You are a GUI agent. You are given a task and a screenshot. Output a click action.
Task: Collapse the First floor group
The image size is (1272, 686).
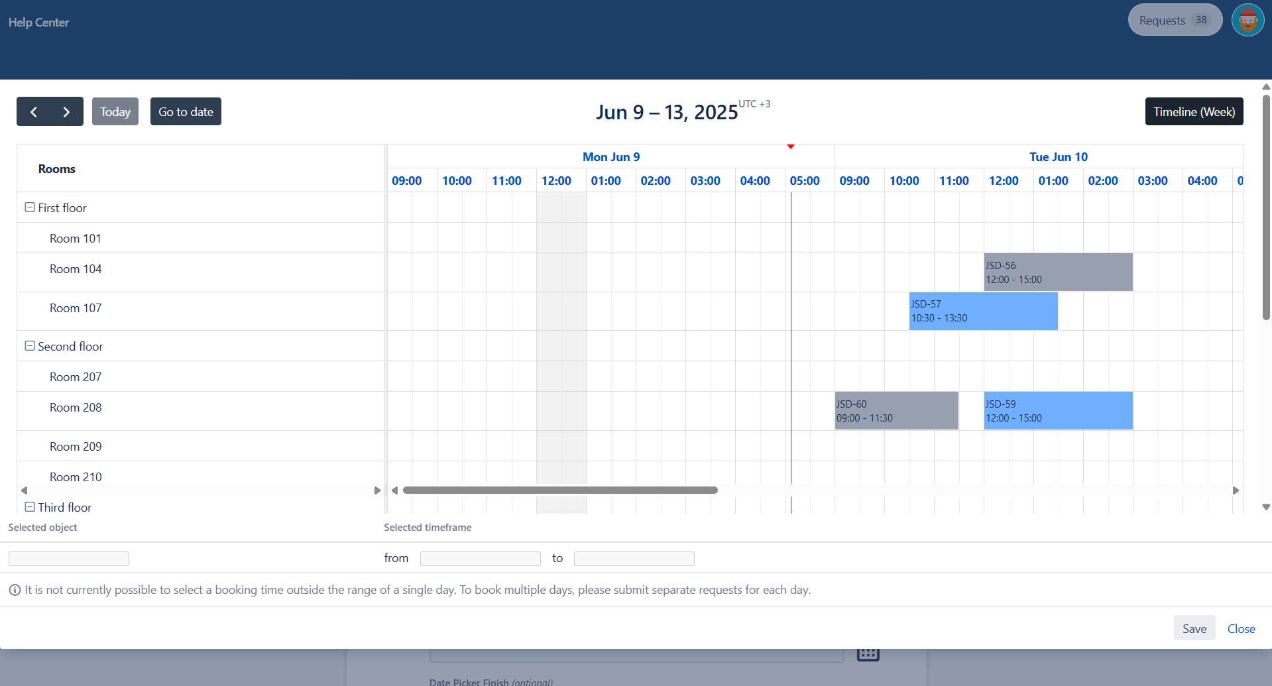[30, 207]
